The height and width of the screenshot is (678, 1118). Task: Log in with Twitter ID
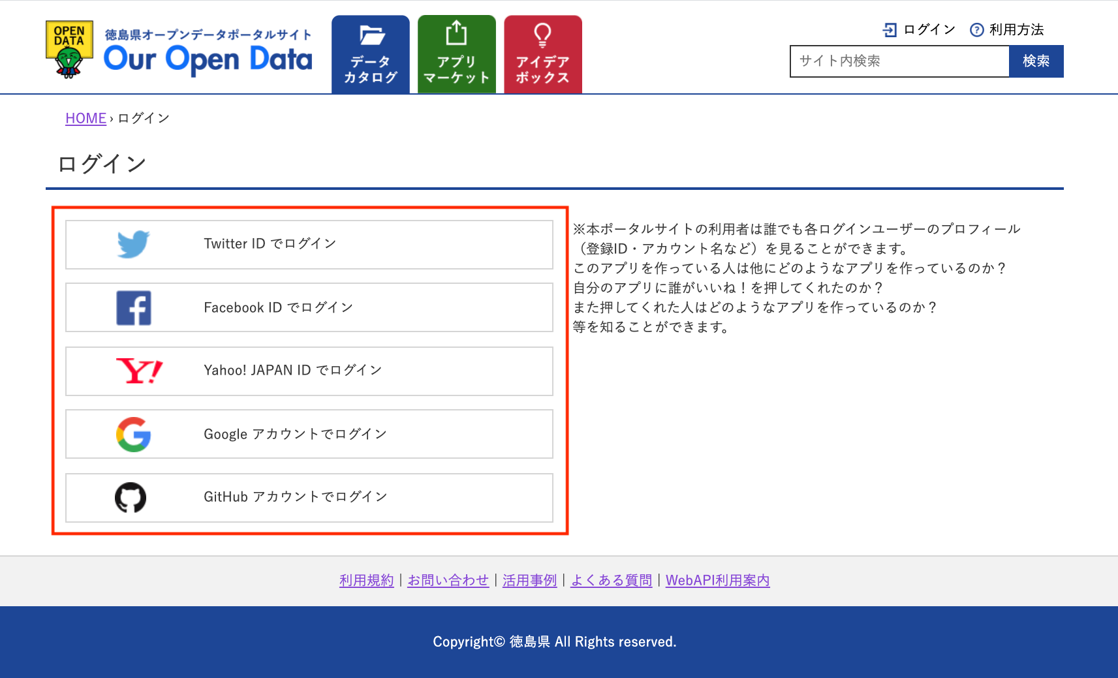309,245
